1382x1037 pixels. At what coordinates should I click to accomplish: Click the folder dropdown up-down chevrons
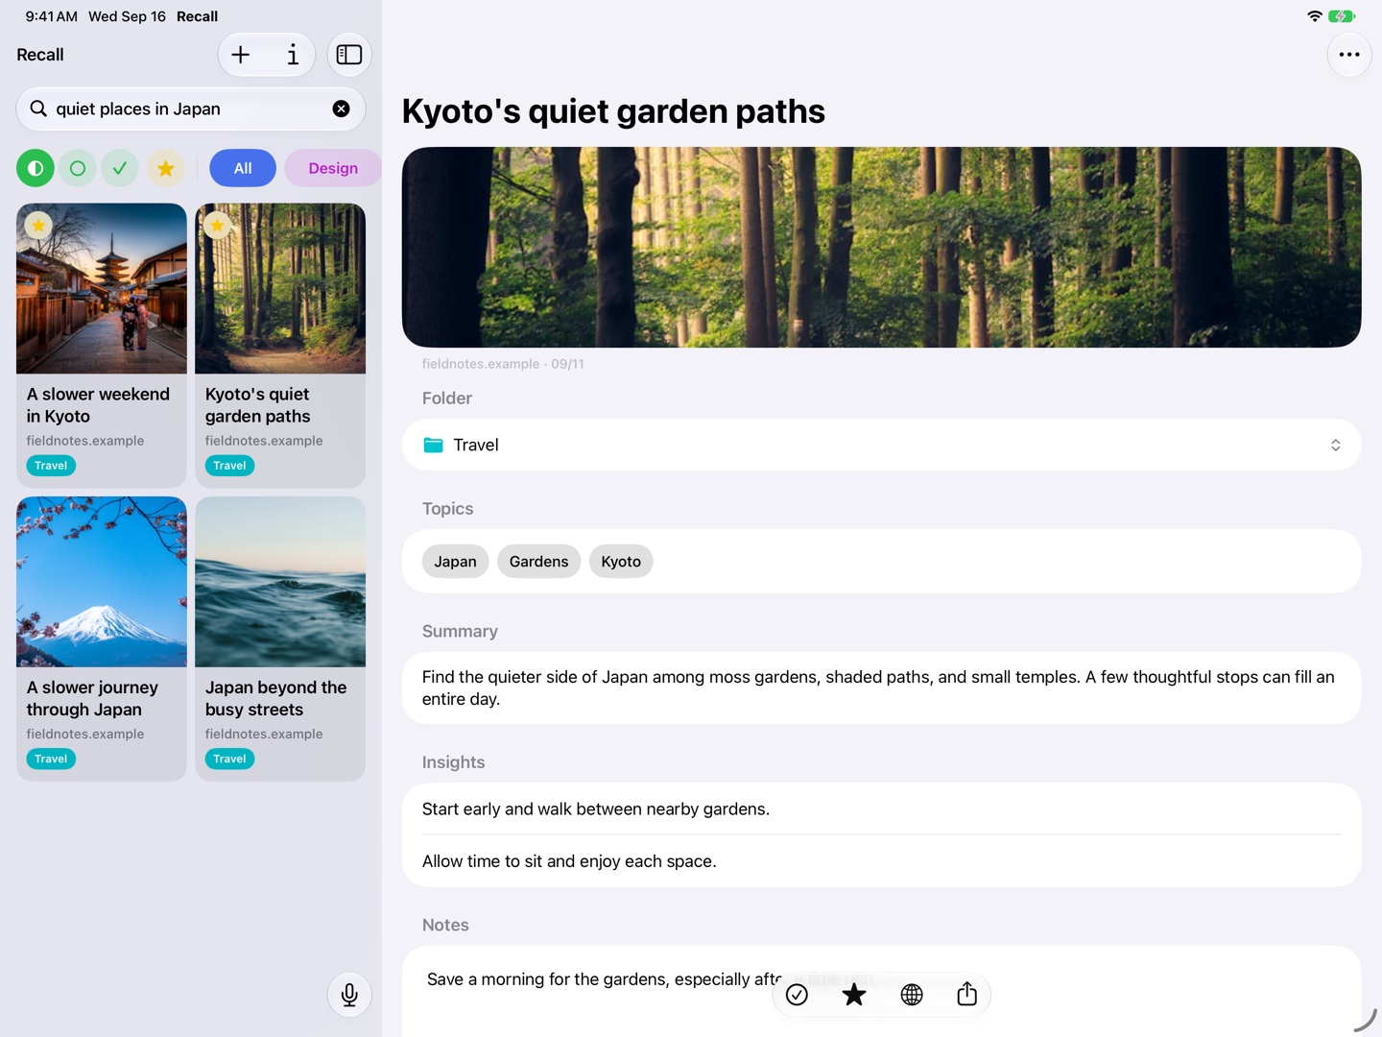(1335, 445)
